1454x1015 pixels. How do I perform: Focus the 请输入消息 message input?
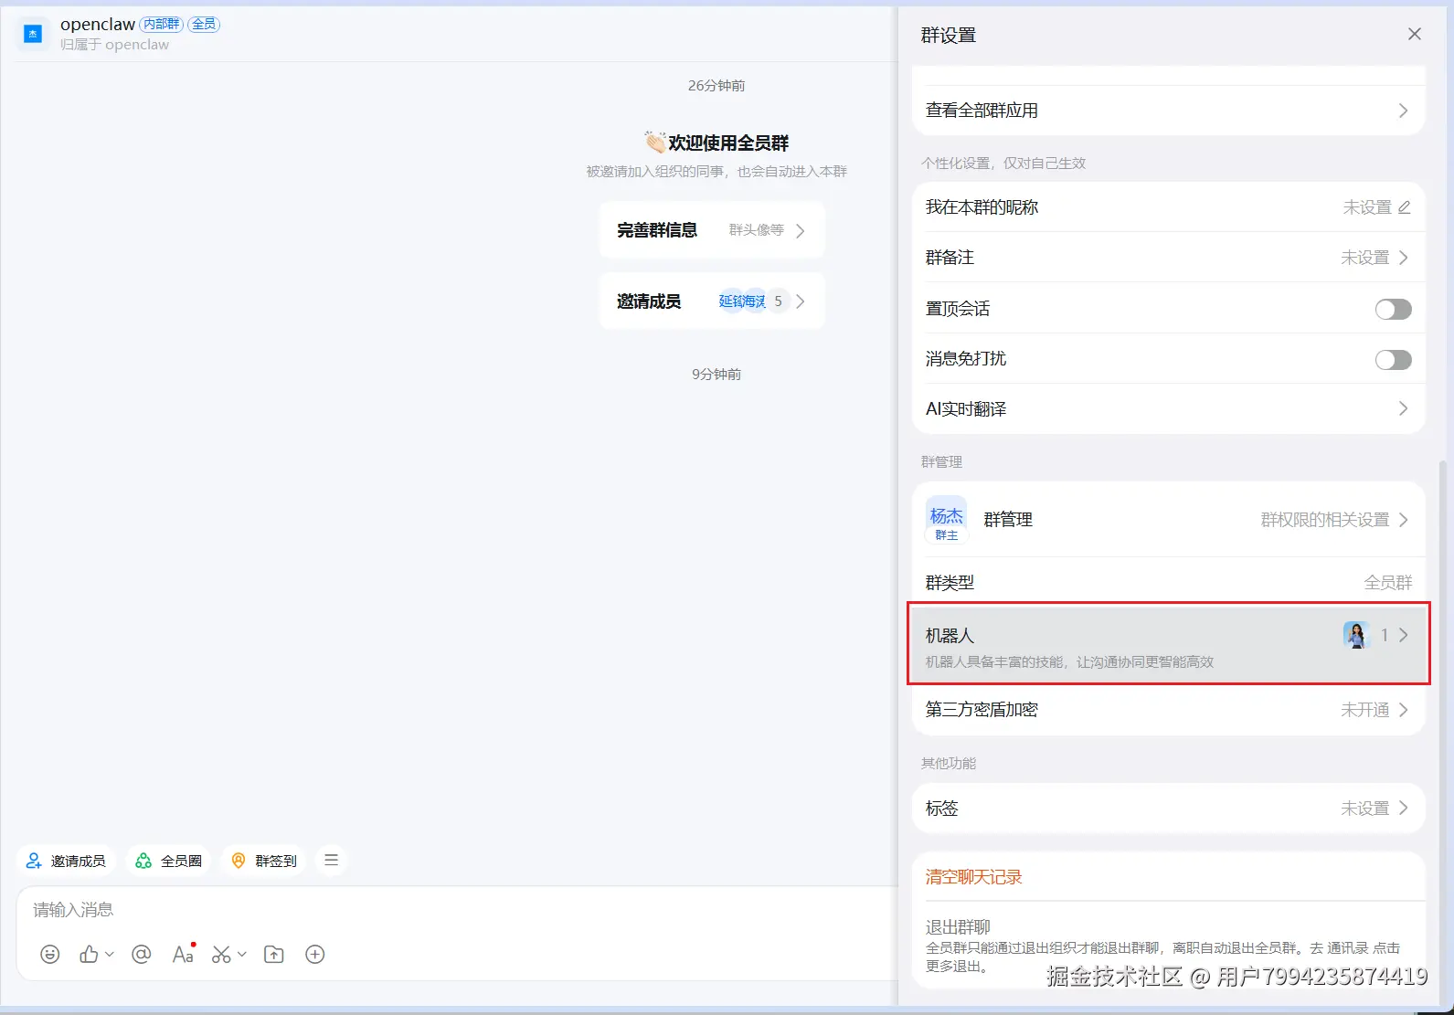pos(457,910)
